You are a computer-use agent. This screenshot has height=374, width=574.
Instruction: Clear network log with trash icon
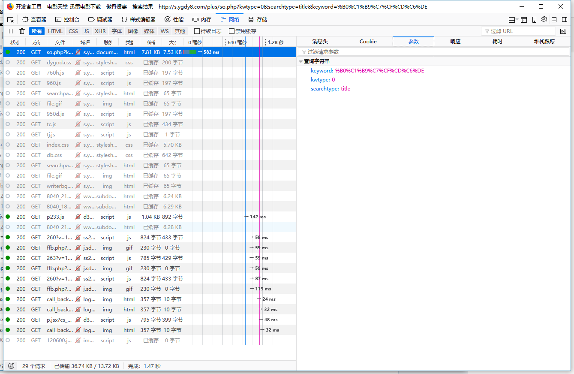point(22,31)
